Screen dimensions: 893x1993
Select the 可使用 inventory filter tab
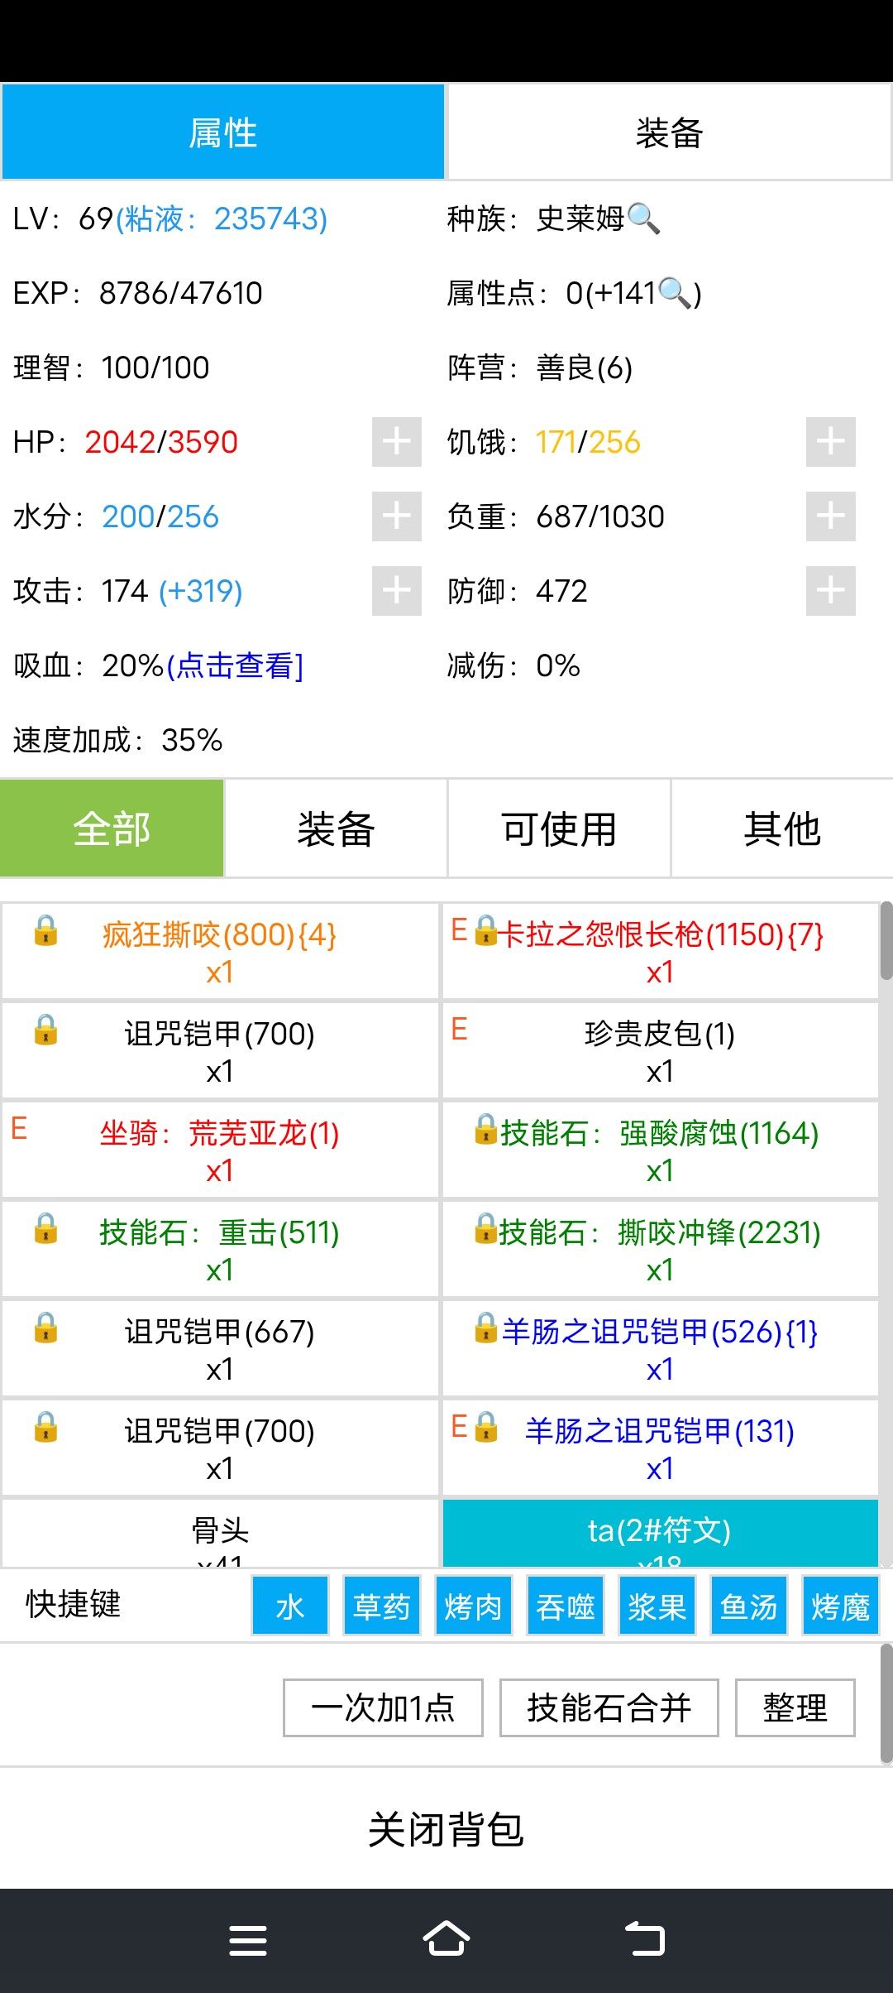pyautogui.click(x=559, y=828)
